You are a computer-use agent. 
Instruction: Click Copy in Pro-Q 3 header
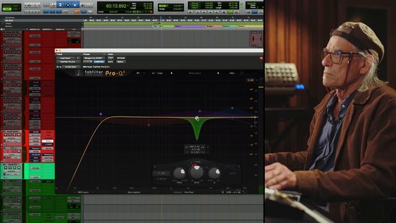click(160, 73)
